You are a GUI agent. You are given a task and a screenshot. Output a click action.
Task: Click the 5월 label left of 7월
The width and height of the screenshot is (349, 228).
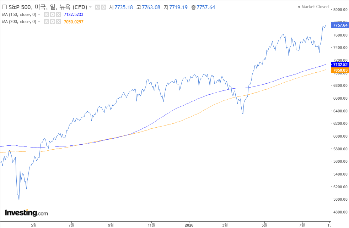click(x=34, y=225)
